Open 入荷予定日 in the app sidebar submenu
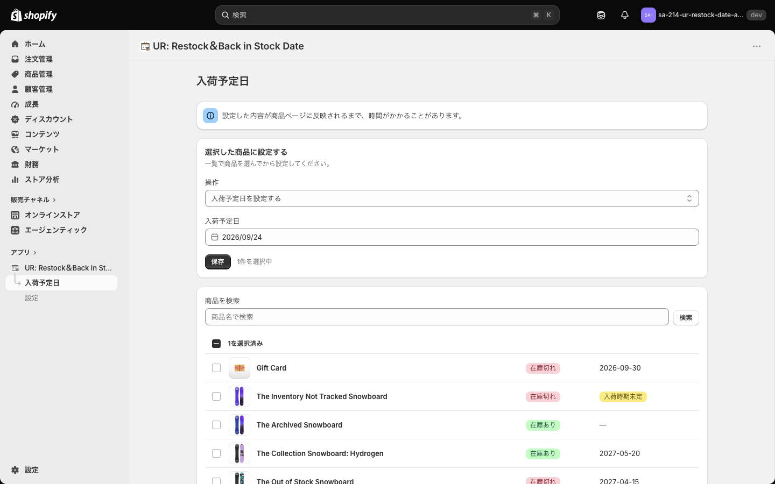Image resolution: width=775 pixels, height=484 pixels. (x=61, y=283)
